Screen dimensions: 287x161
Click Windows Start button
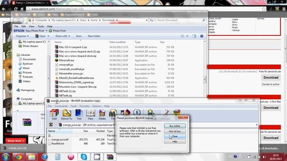[5, 157]
